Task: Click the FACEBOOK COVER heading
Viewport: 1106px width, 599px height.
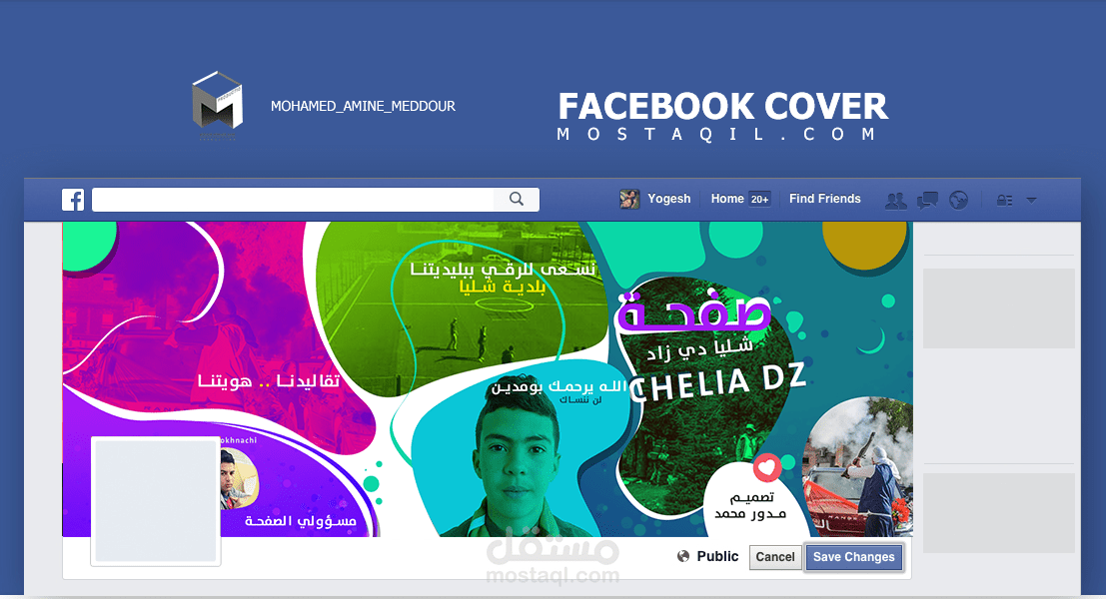Action: click(x=723, y=107)
